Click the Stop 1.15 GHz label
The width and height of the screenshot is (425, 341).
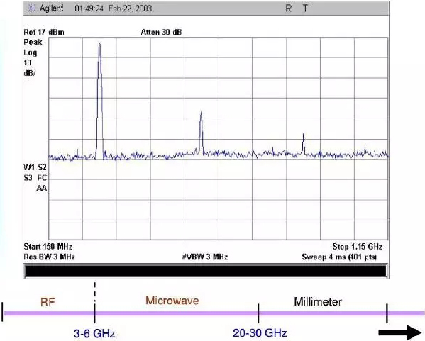click(357, 247)
